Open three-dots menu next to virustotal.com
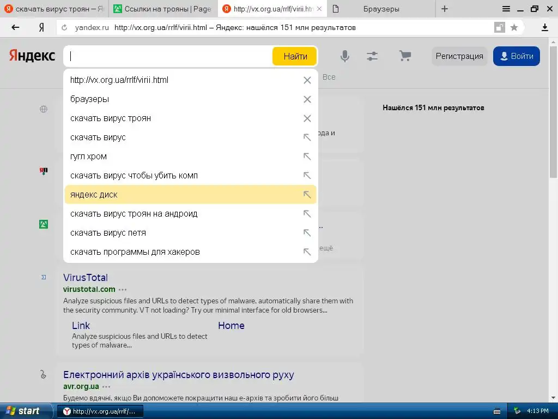 [x=123, y=290]
